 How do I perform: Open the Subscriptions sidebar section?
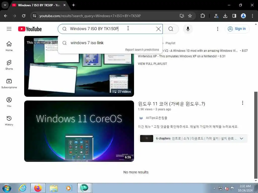[x=9, y=83]
